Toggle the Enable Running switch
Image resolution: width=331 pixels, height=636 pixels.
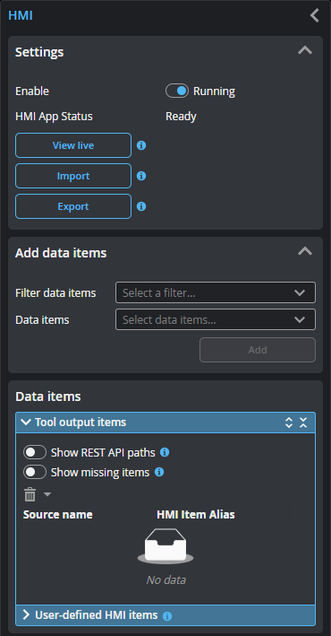click(x=177, y=91)
